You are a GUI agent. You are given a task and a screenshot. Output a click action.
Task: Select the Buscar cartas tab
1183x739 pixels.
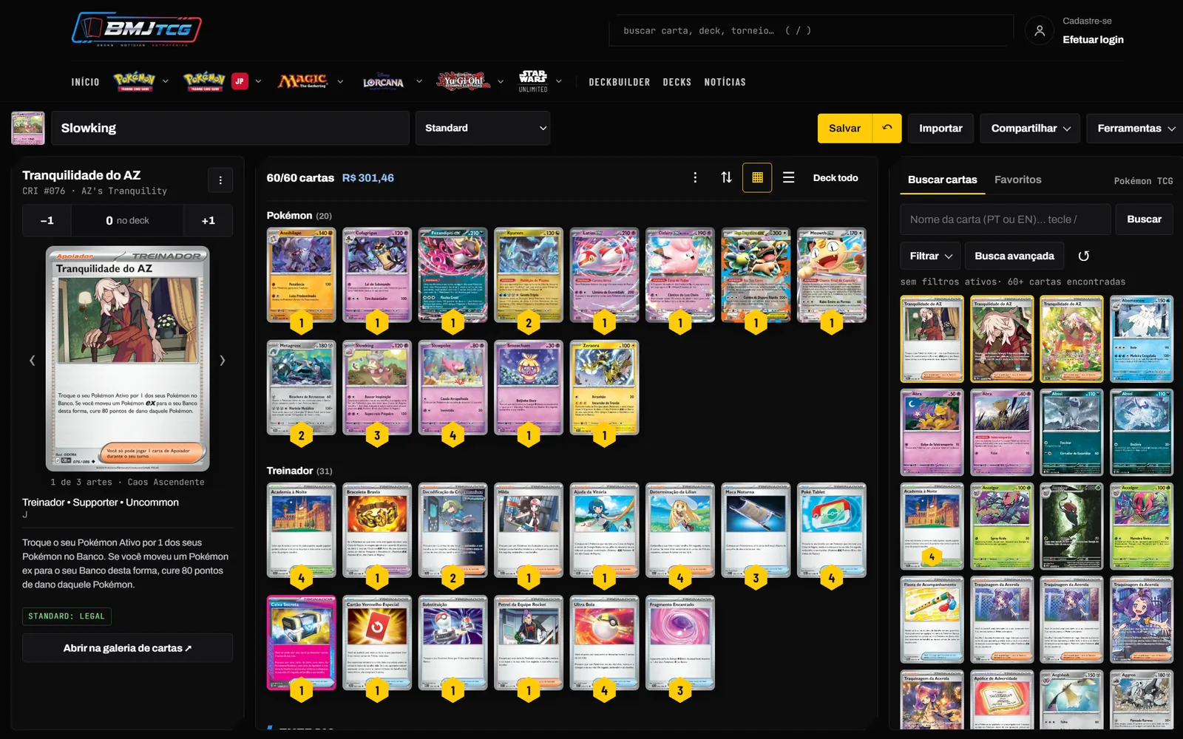[x=943, y=180]
